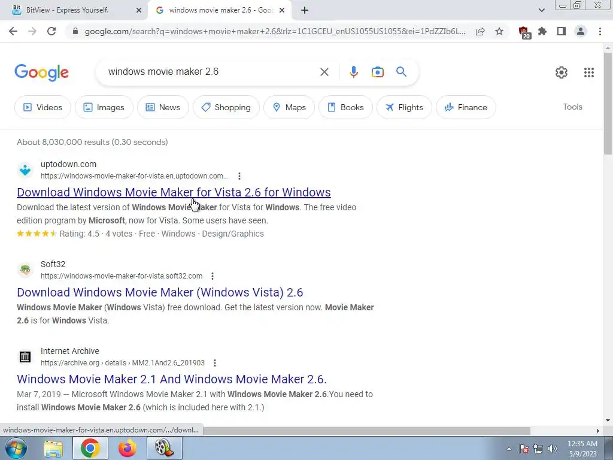Open Windows Movie Maker 2.1 And 2.6 archive link

(172, 379)
